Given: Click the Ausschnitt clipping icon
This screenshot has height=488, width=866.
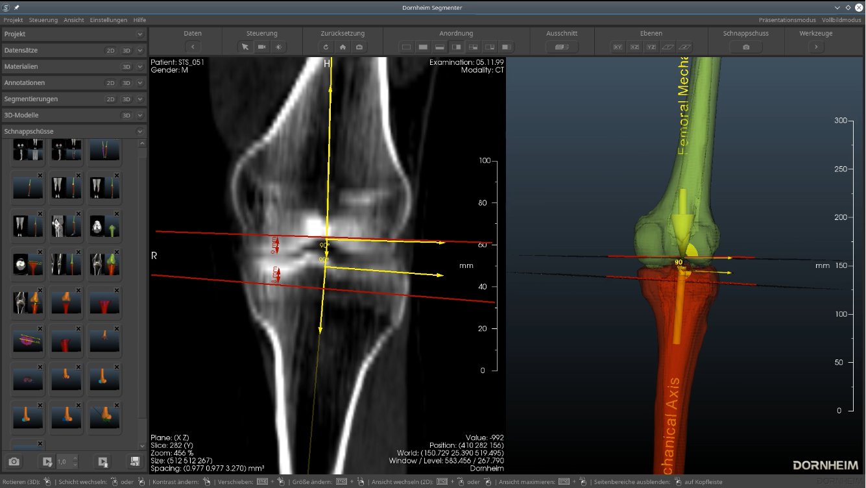Looking at the screenshot, I should tap(562, 47).
